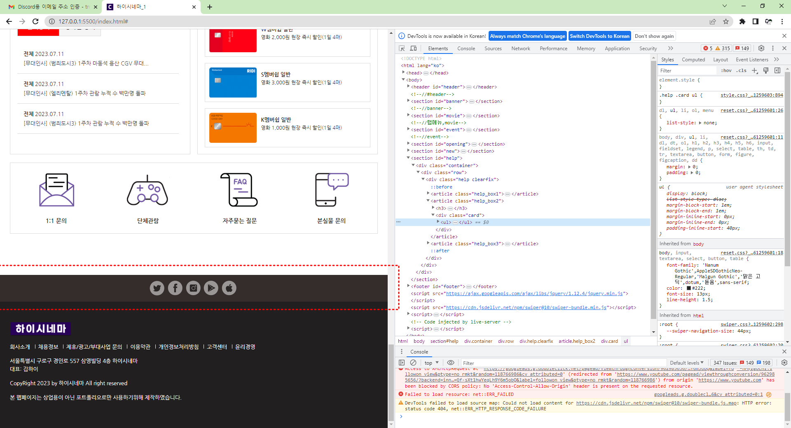Switch to the Computed styles tab
The image size is (791, 428).
693,59
